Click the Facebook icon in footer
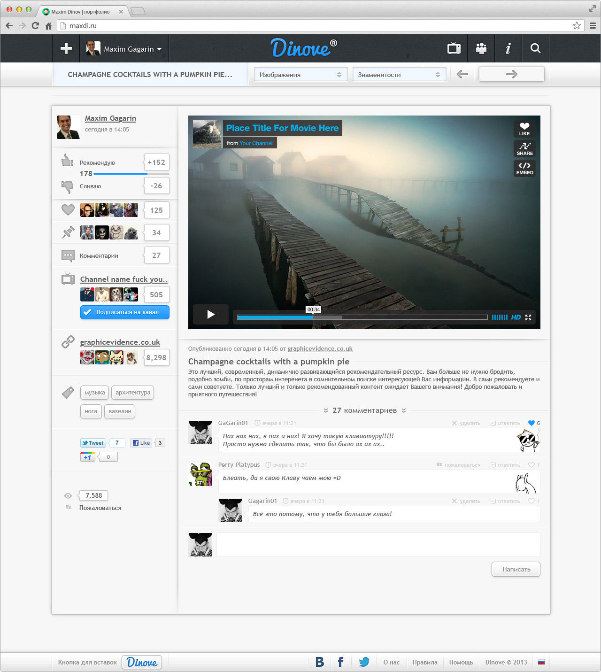 [341, 662]
